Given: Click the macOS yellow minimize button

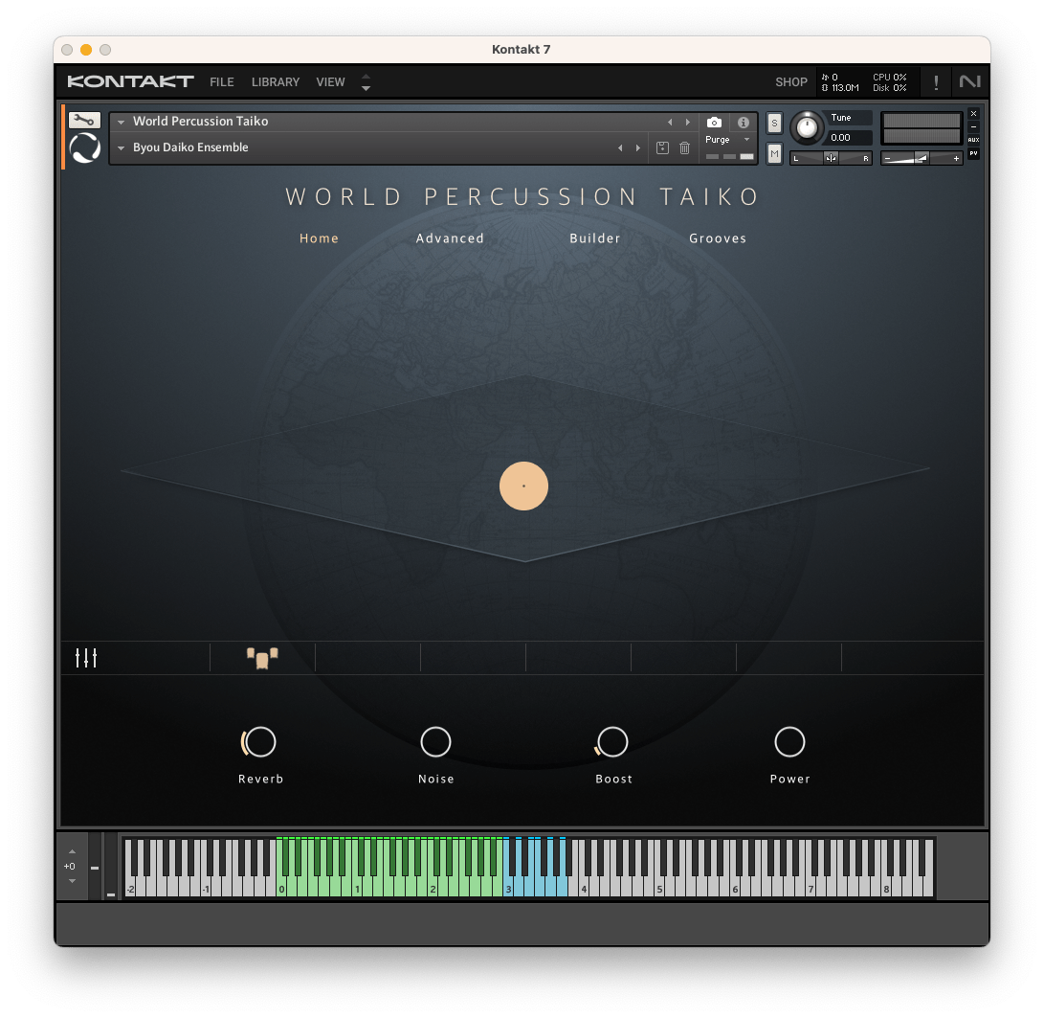Looking at the screenshot, I should [x=86, y=49].
